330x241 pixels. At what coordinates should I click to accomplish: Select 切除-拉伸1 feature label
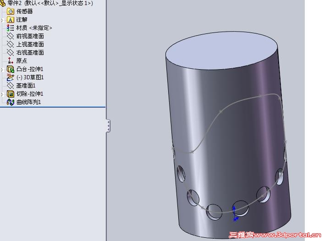[30, 94]
